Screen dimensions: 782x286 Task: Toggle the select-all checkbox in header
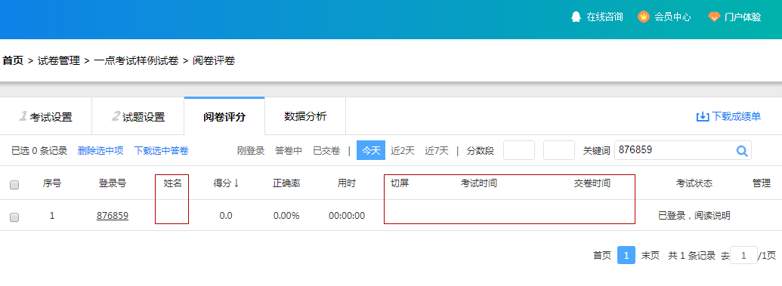point(14,185)
